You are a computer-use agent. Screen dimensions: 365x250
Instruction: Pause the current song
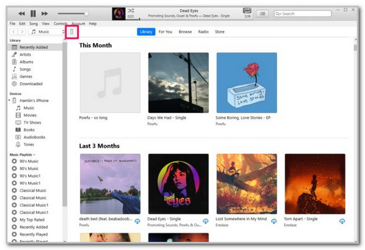[33, 13]
